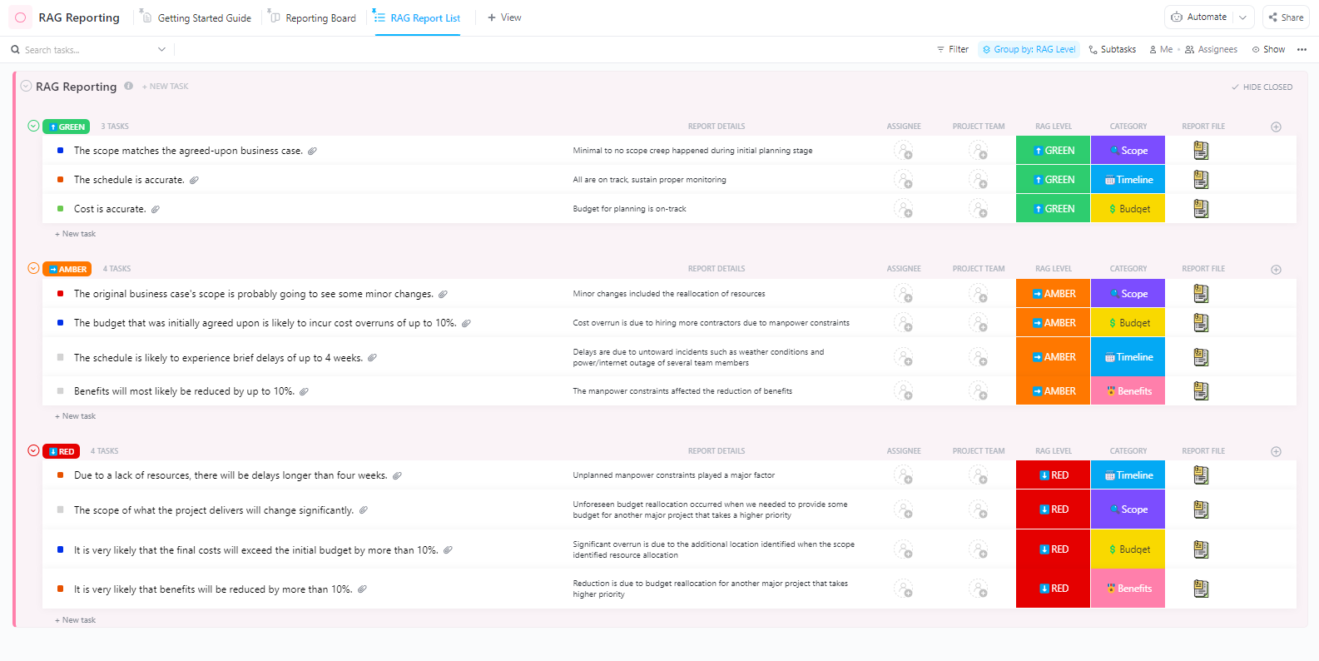The width and height of the screenshot is (1319, 661).
Task: Toggle status of 'Benefits will most likely be reduced' task
Action: tap(60, 391)
